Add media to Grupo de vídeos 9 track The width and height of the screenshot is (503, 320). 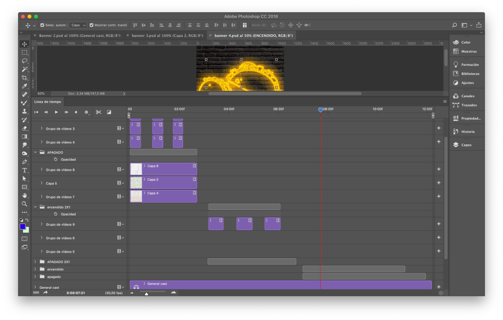tap(439, 224)
